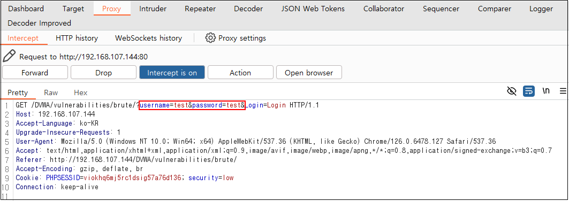The image size is (569, 201).
Task: Switch to the Pretty view
Action: tap(18, 92)
